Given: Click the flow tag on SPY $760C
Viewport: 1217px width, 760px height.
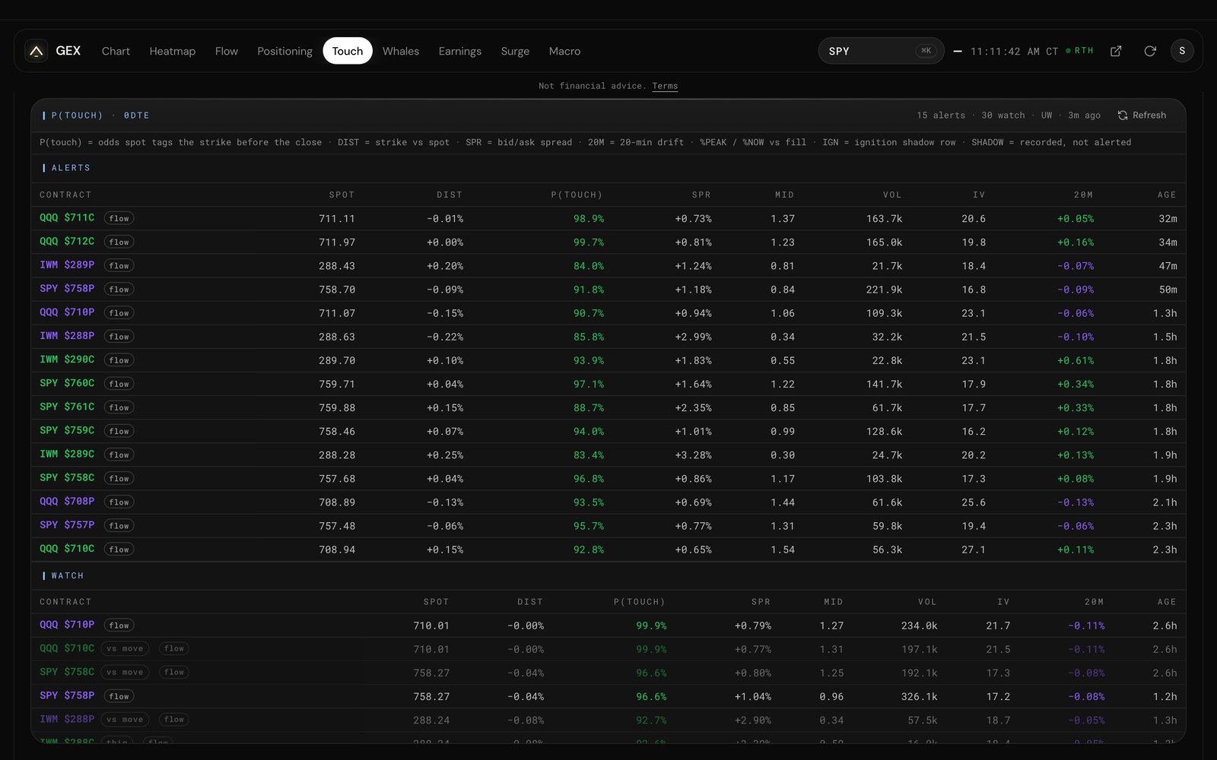Looking at the screenshot, I should [x=119, y=384].
